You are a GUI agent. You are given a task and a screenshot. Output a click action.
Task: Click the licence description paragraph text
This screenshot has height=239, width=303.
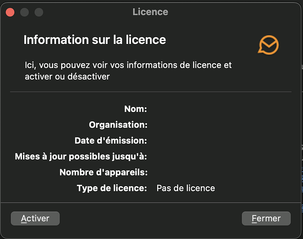pos(128,70)
